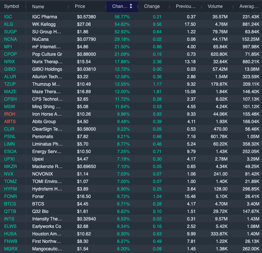The width and height of the screenshot is (262, 253).
Task: Click the 333.87K volume cell
Action: [219, 234]
